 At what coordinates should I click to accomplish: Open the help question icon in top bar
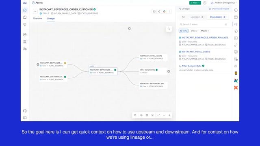coord(205,3)
